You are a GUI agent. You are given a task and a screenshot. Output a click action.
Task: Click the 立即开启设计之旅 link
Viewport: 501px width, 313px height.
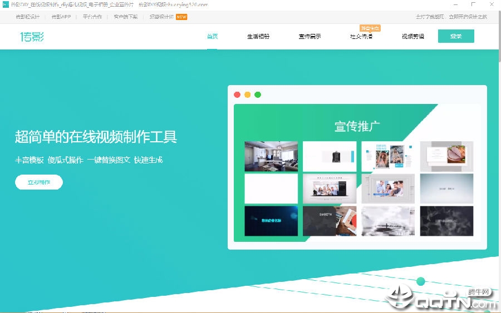468,17
